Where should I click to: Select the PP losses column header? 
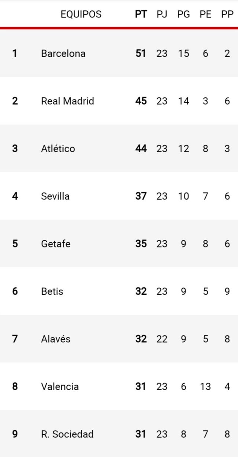[227, 14]
